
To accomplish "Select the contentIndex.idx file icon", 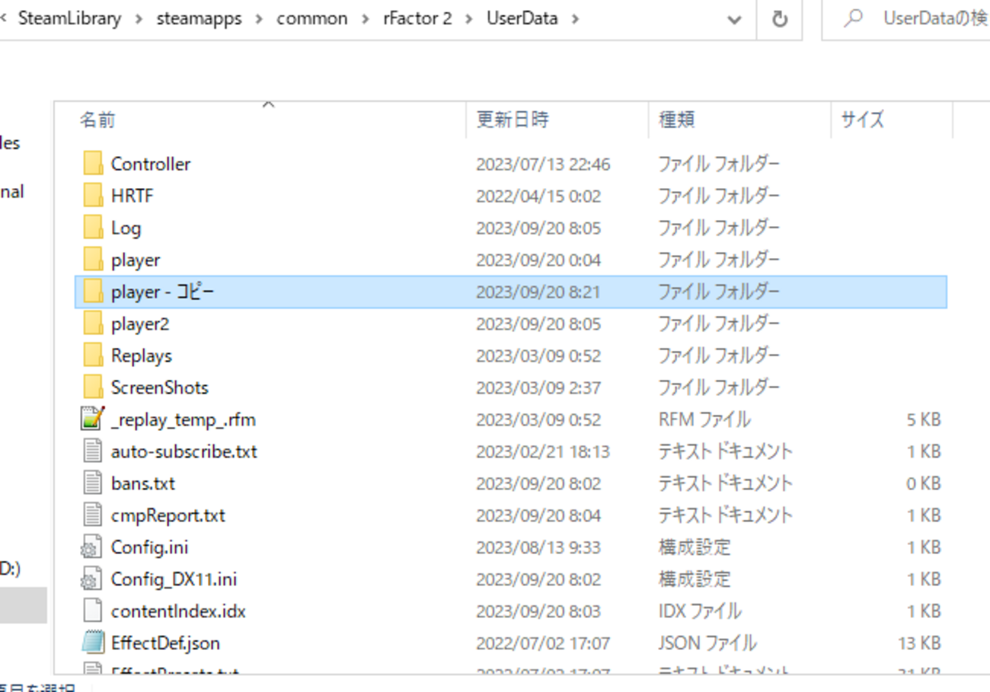I will coord(92,611).
